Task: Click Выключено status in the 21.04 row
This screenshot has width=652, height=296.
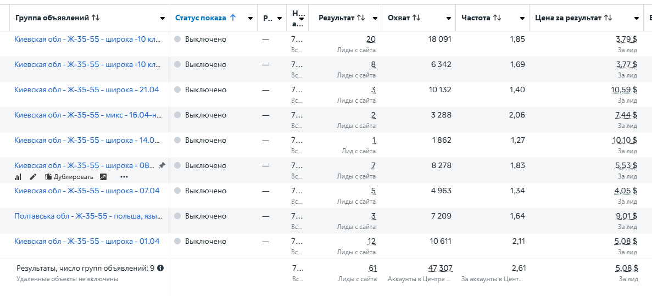Action: click(206, 90)
